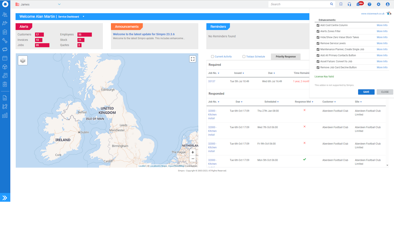Click the Simpro star logo icon
The width and height of the screenshot is (394, 246).
pyautogui.click(x=5, y=4)
